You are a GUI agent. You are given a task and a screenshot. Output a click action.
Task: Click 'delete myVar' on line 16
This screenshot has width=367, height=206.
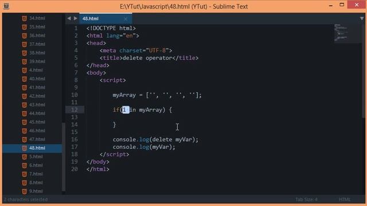172,140
